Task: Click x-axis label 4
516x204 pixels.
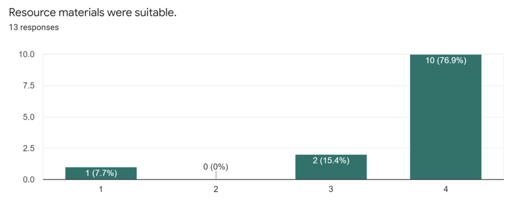Action: click(x=446, y=189)
